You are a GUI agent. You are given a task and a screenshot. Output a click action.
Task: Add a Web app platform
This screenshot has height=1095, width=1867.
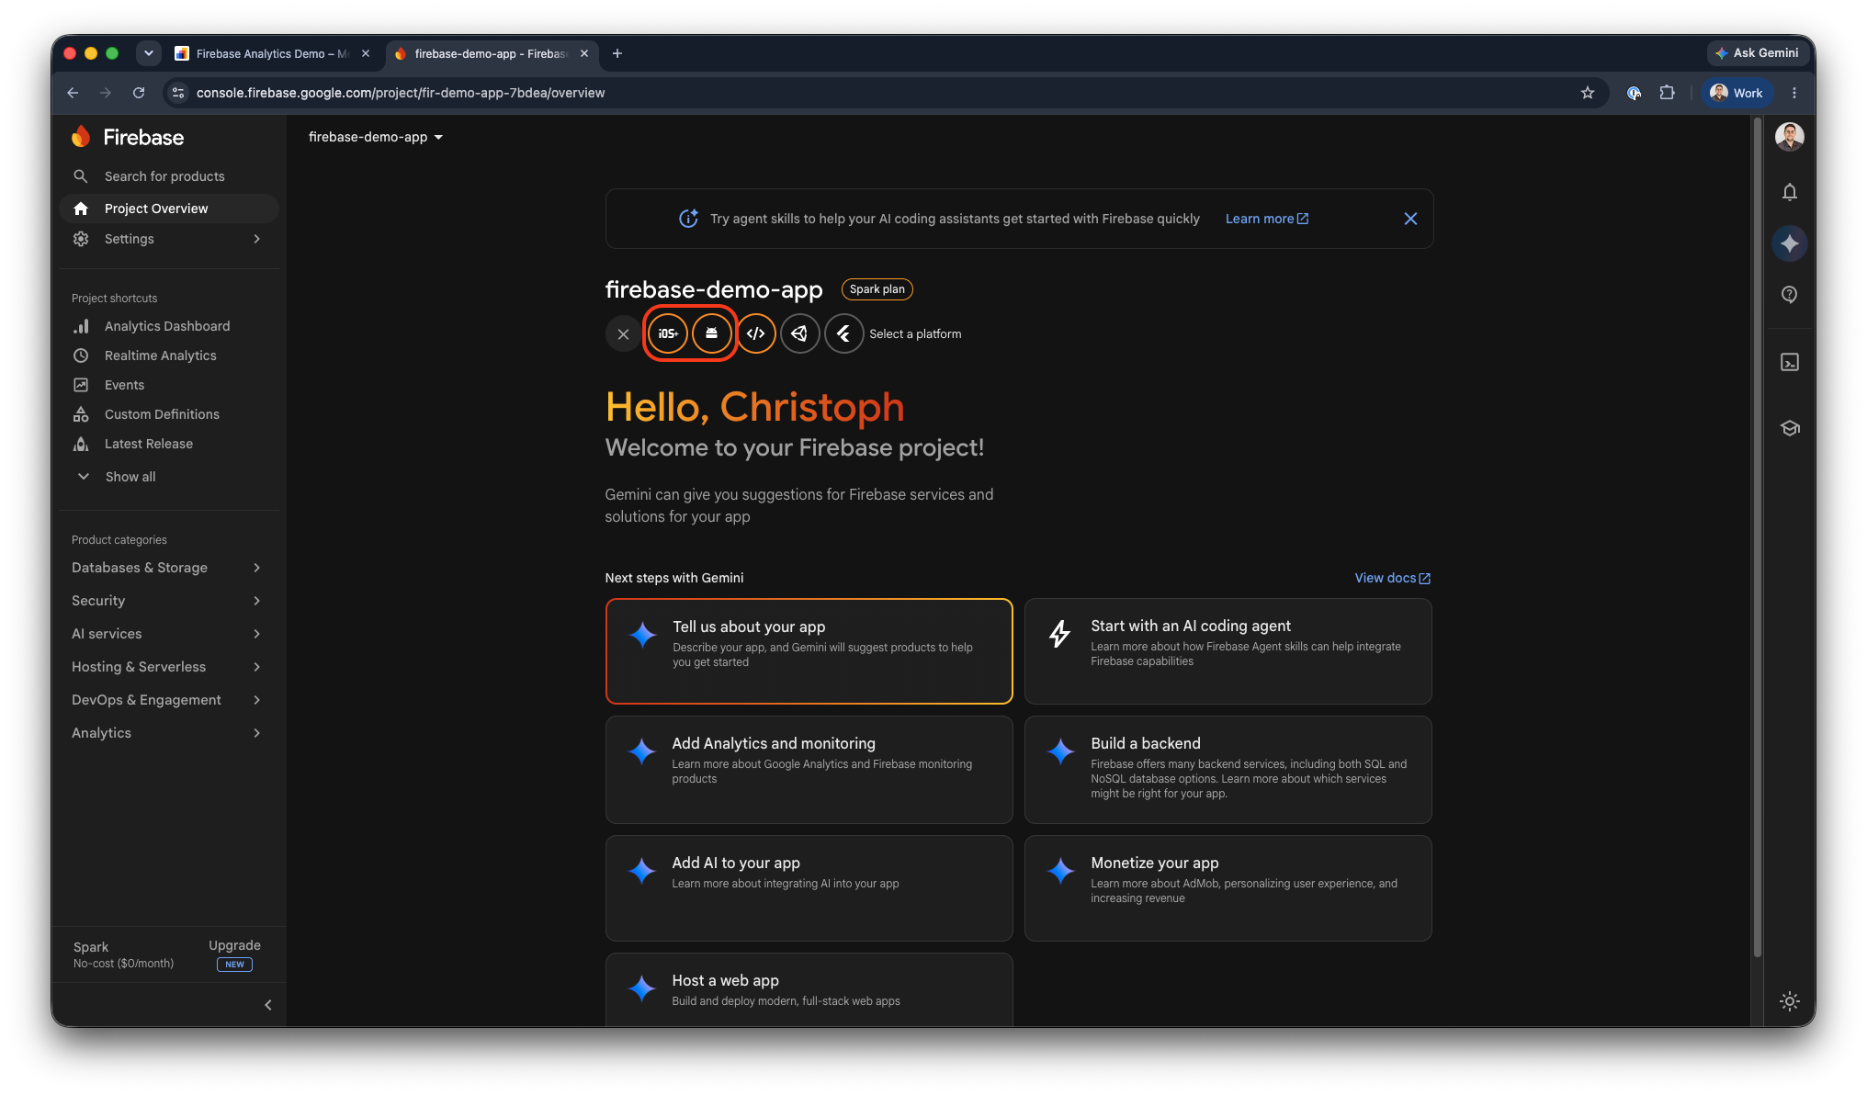(756, 333)
